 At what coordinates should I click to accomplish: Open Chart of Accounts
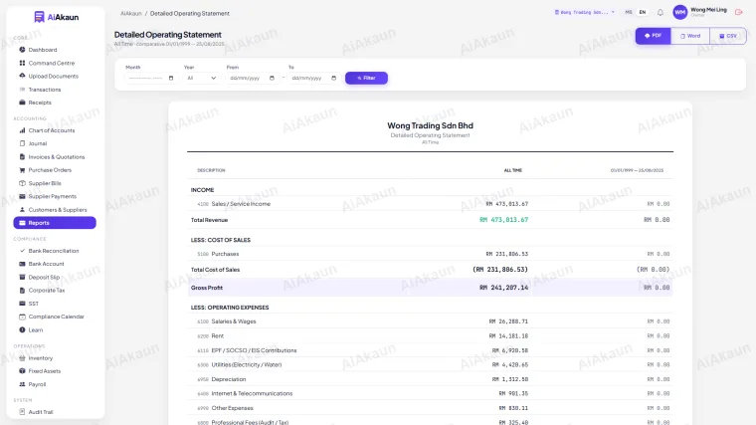(51, 130)
